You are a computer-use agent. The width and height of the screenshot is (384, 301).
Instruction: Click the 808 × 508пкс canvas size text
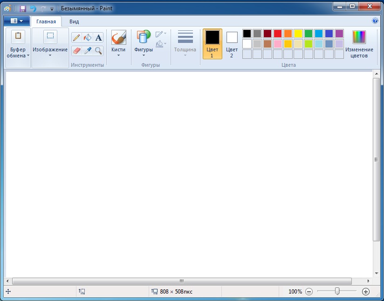click(x=176, y=292)
